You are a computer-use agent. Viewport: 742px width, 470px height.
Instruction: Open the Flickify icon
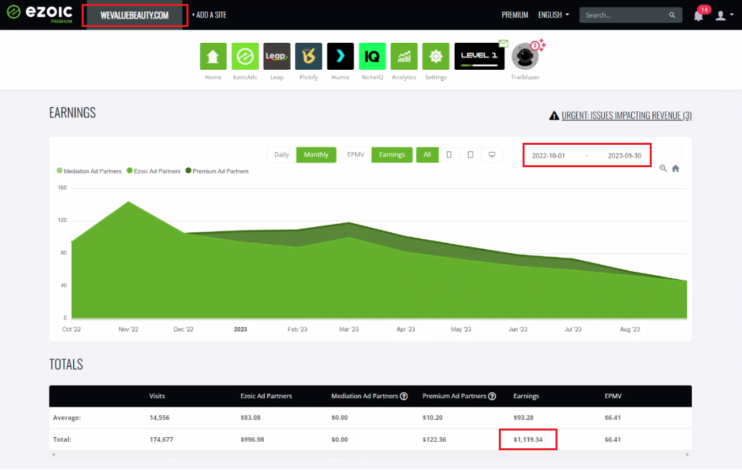(x=308, y=56)
